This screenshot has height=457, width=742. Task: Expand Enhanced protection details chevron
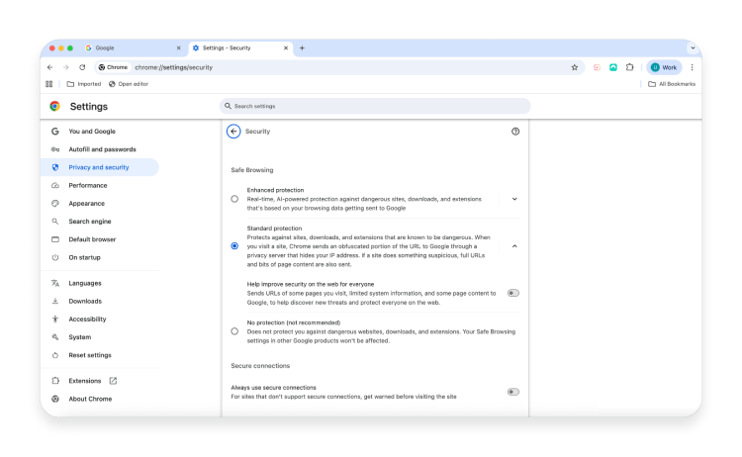pyautogui.click(x=514, y=199)
